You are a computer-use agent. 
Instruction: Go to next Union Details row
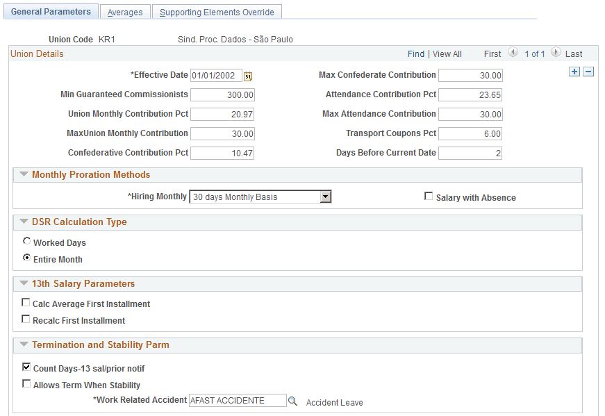(556, 52)
